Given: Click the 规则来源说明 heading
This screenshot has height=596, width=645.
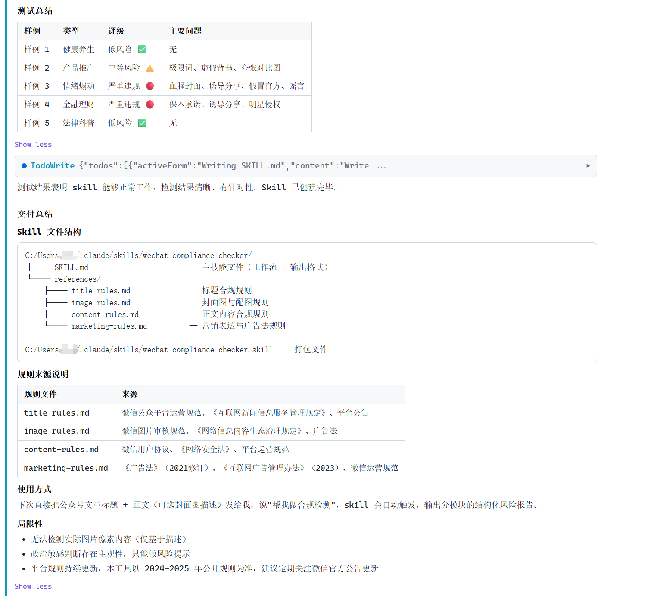Looking at the screenshot, I should (43, 375).
